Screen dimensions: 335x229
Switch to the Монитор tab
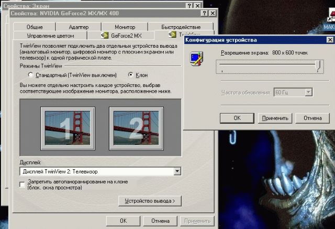125,27
